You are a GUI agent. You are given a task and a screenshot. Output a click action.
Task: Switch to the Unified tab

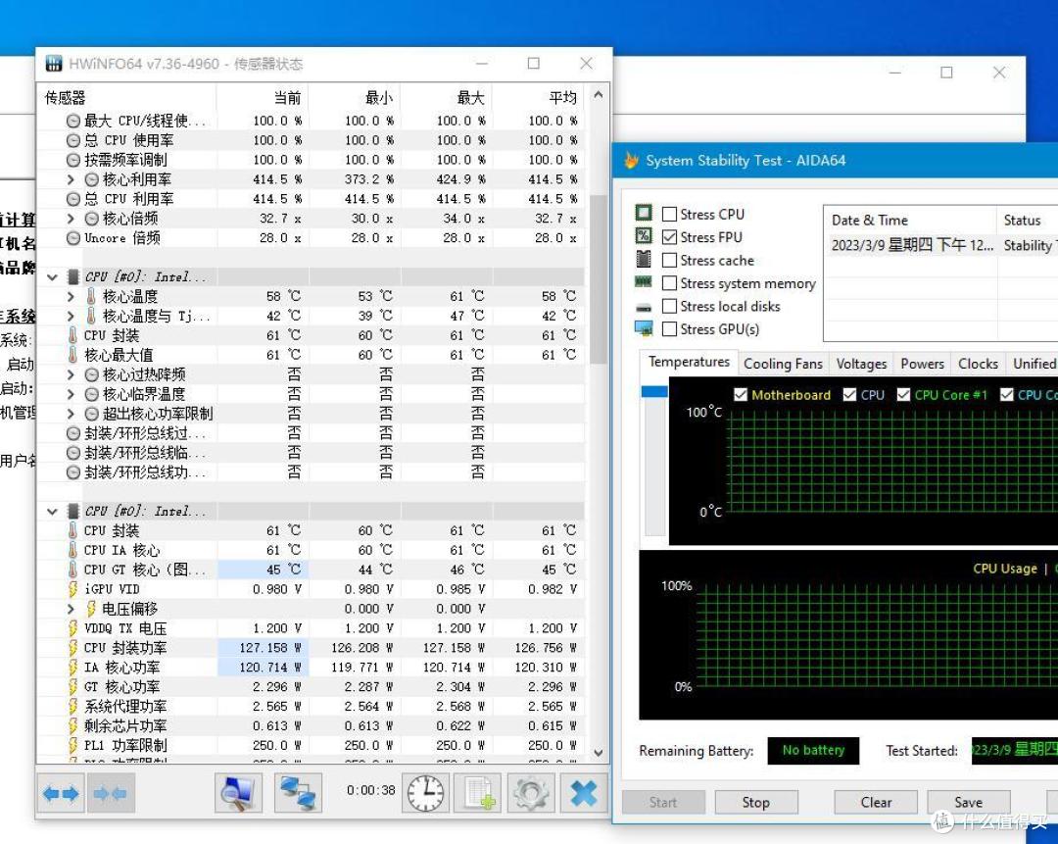[1034, 364]
